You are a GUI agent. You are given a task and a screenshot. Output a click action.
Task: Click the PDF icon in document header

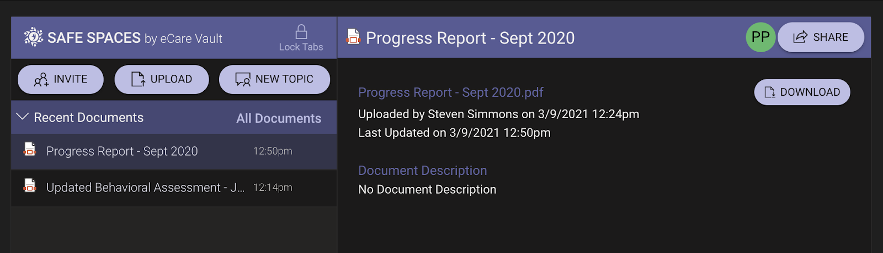(353, 37)
